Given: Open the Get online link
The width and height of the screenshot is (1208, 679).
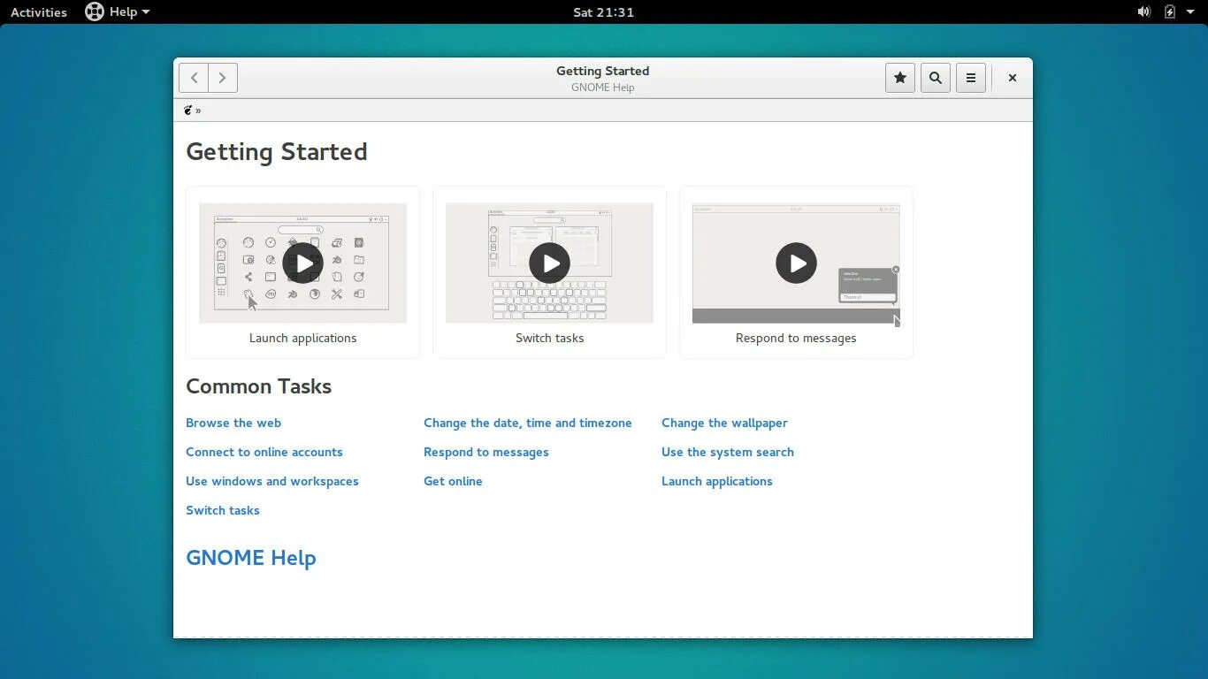Looking at the screenshot, I should 453,481.
